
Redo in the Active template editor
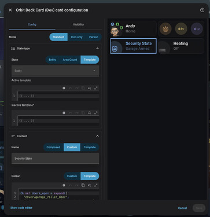tap(77, 88)
